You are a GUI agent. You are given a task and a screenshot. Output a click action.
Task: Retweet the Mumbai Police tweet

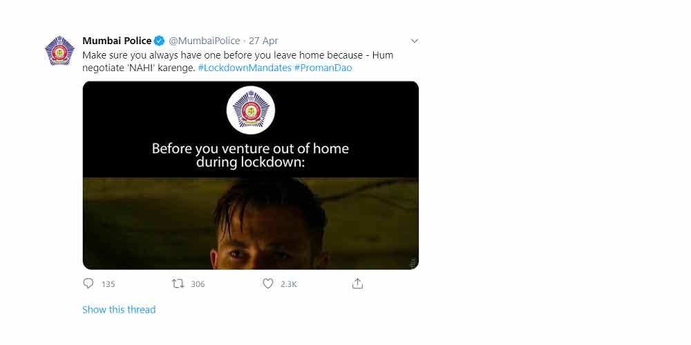(178, 284)
